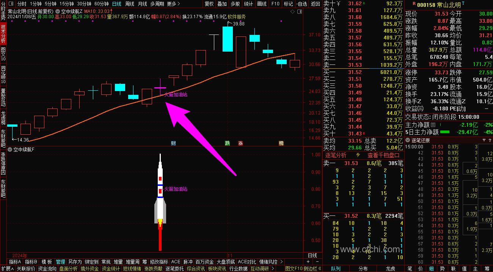
Task: Click the 榜 marker on the chart
Action: click(281, 143)
